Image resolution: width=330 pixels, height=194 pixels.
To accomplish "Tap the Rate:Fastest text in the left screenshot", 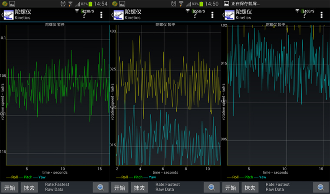I will 57,184.
